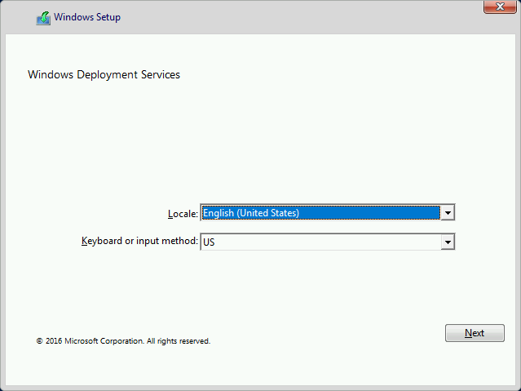Click the Windows Setup title text
Screen dimensions: 521x391
coord(87,17)
